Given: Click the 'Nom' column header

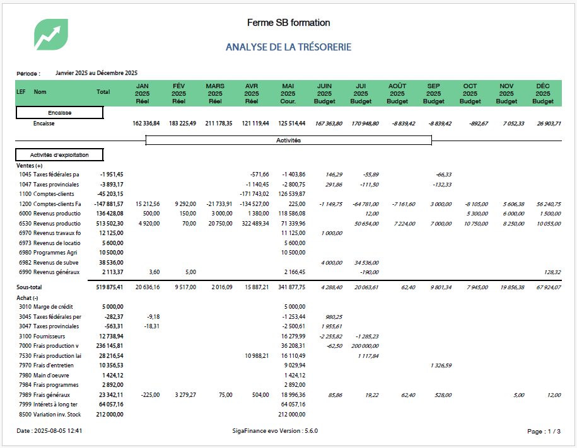Looking at the screenshot, I should (40, 91).
